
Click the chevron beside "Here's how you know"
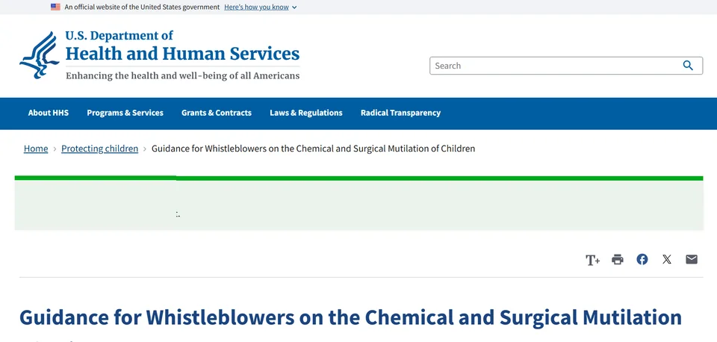(x=294, y=7)
